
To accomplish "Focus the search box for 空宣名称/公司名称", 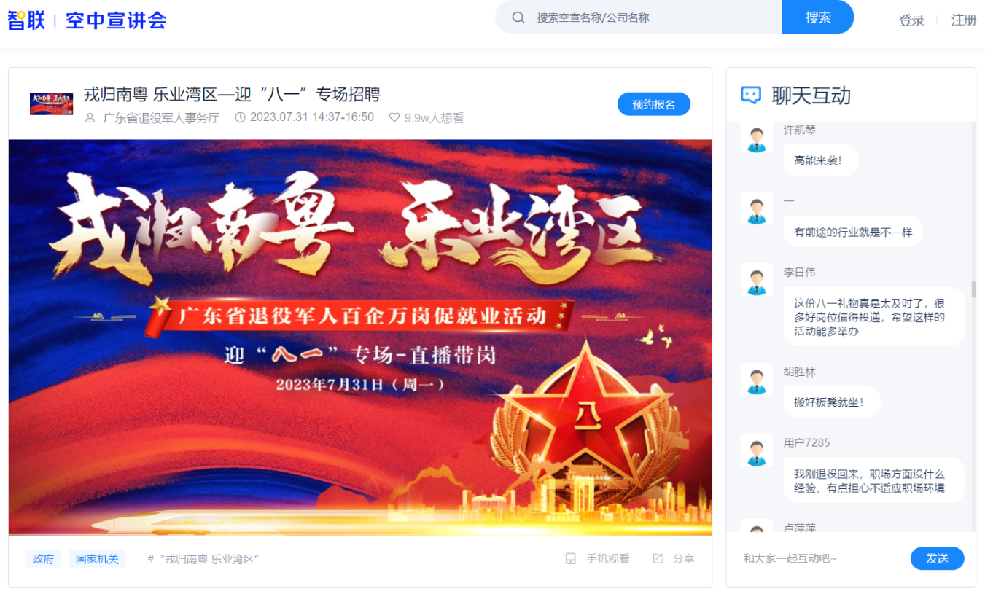I will tap(653, 17).
